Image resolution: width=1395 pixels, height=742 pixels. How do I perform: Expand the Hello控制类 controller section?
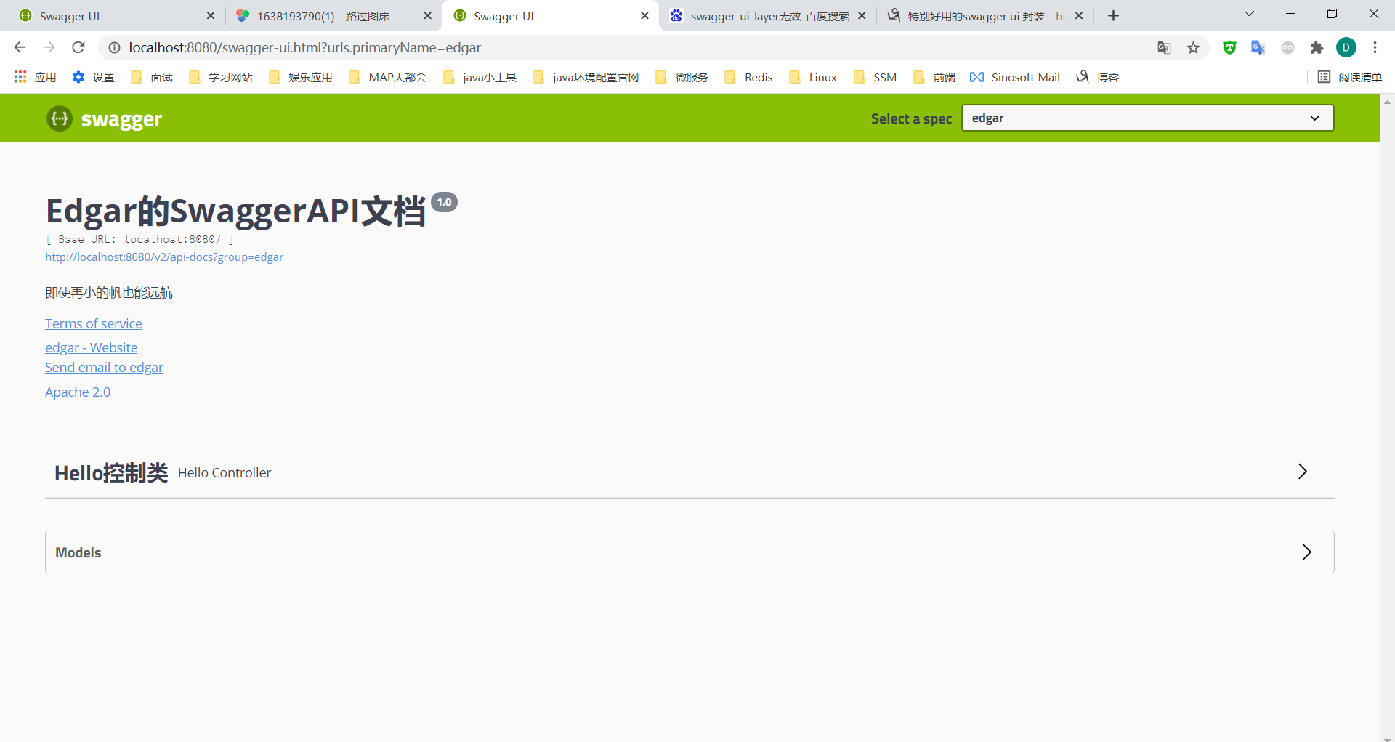[x=1302, y=472]
